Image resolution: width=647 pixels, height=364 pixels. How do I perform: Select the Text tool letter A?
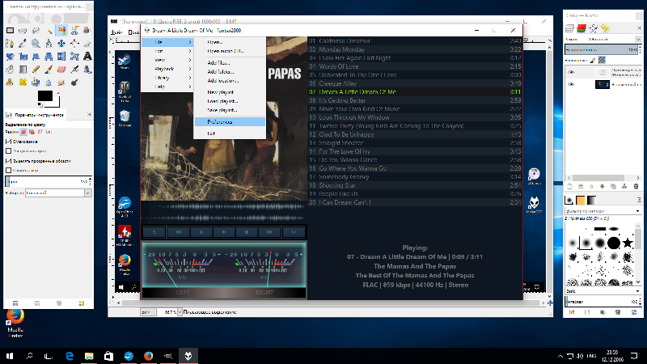[87, 56]
